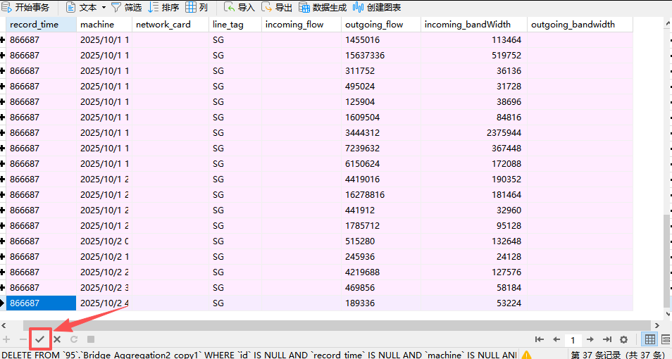Click the incoming_flow column header

[x=301, y=25]
